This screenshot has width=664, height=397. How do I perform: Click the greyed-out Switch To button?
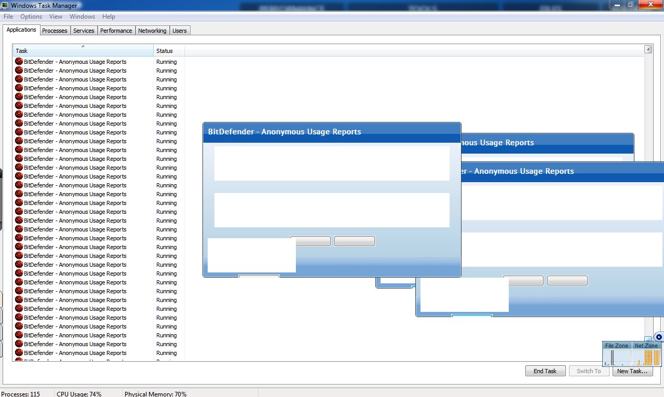[589, 371]
